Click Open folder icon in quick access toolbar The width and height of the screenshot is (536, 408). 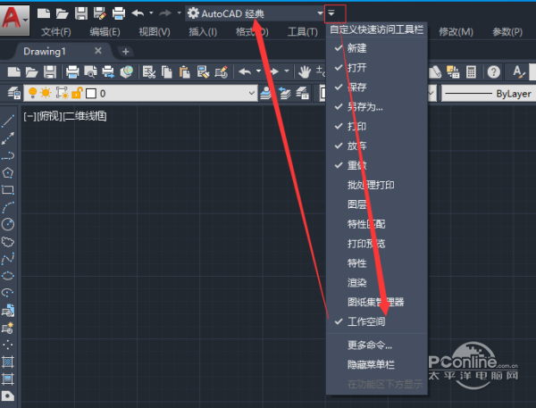(63, 13)
